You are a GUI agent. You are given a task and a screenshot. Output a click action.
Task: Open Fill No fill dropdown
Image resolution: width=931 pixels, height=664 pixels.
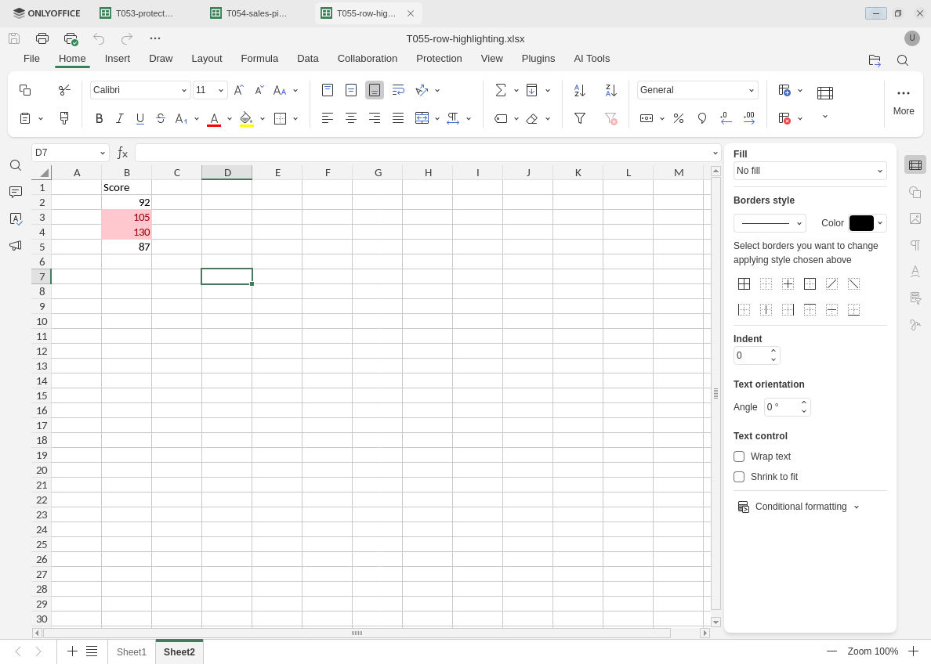pos(810,171)
